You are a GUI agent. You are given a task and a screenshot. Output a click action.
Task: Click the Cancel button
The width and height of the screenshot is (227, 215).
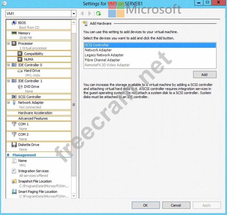pyautogui.click(x=176, y=205)
